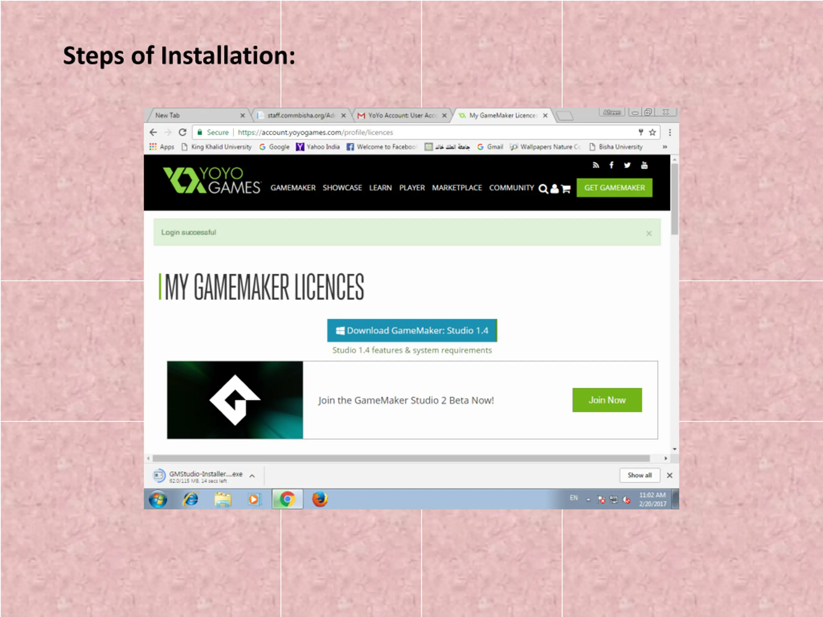This screenshot has height=617, width=823.
Task: Open the Chrome three-dot menu
Action: [x=670, y=132]
